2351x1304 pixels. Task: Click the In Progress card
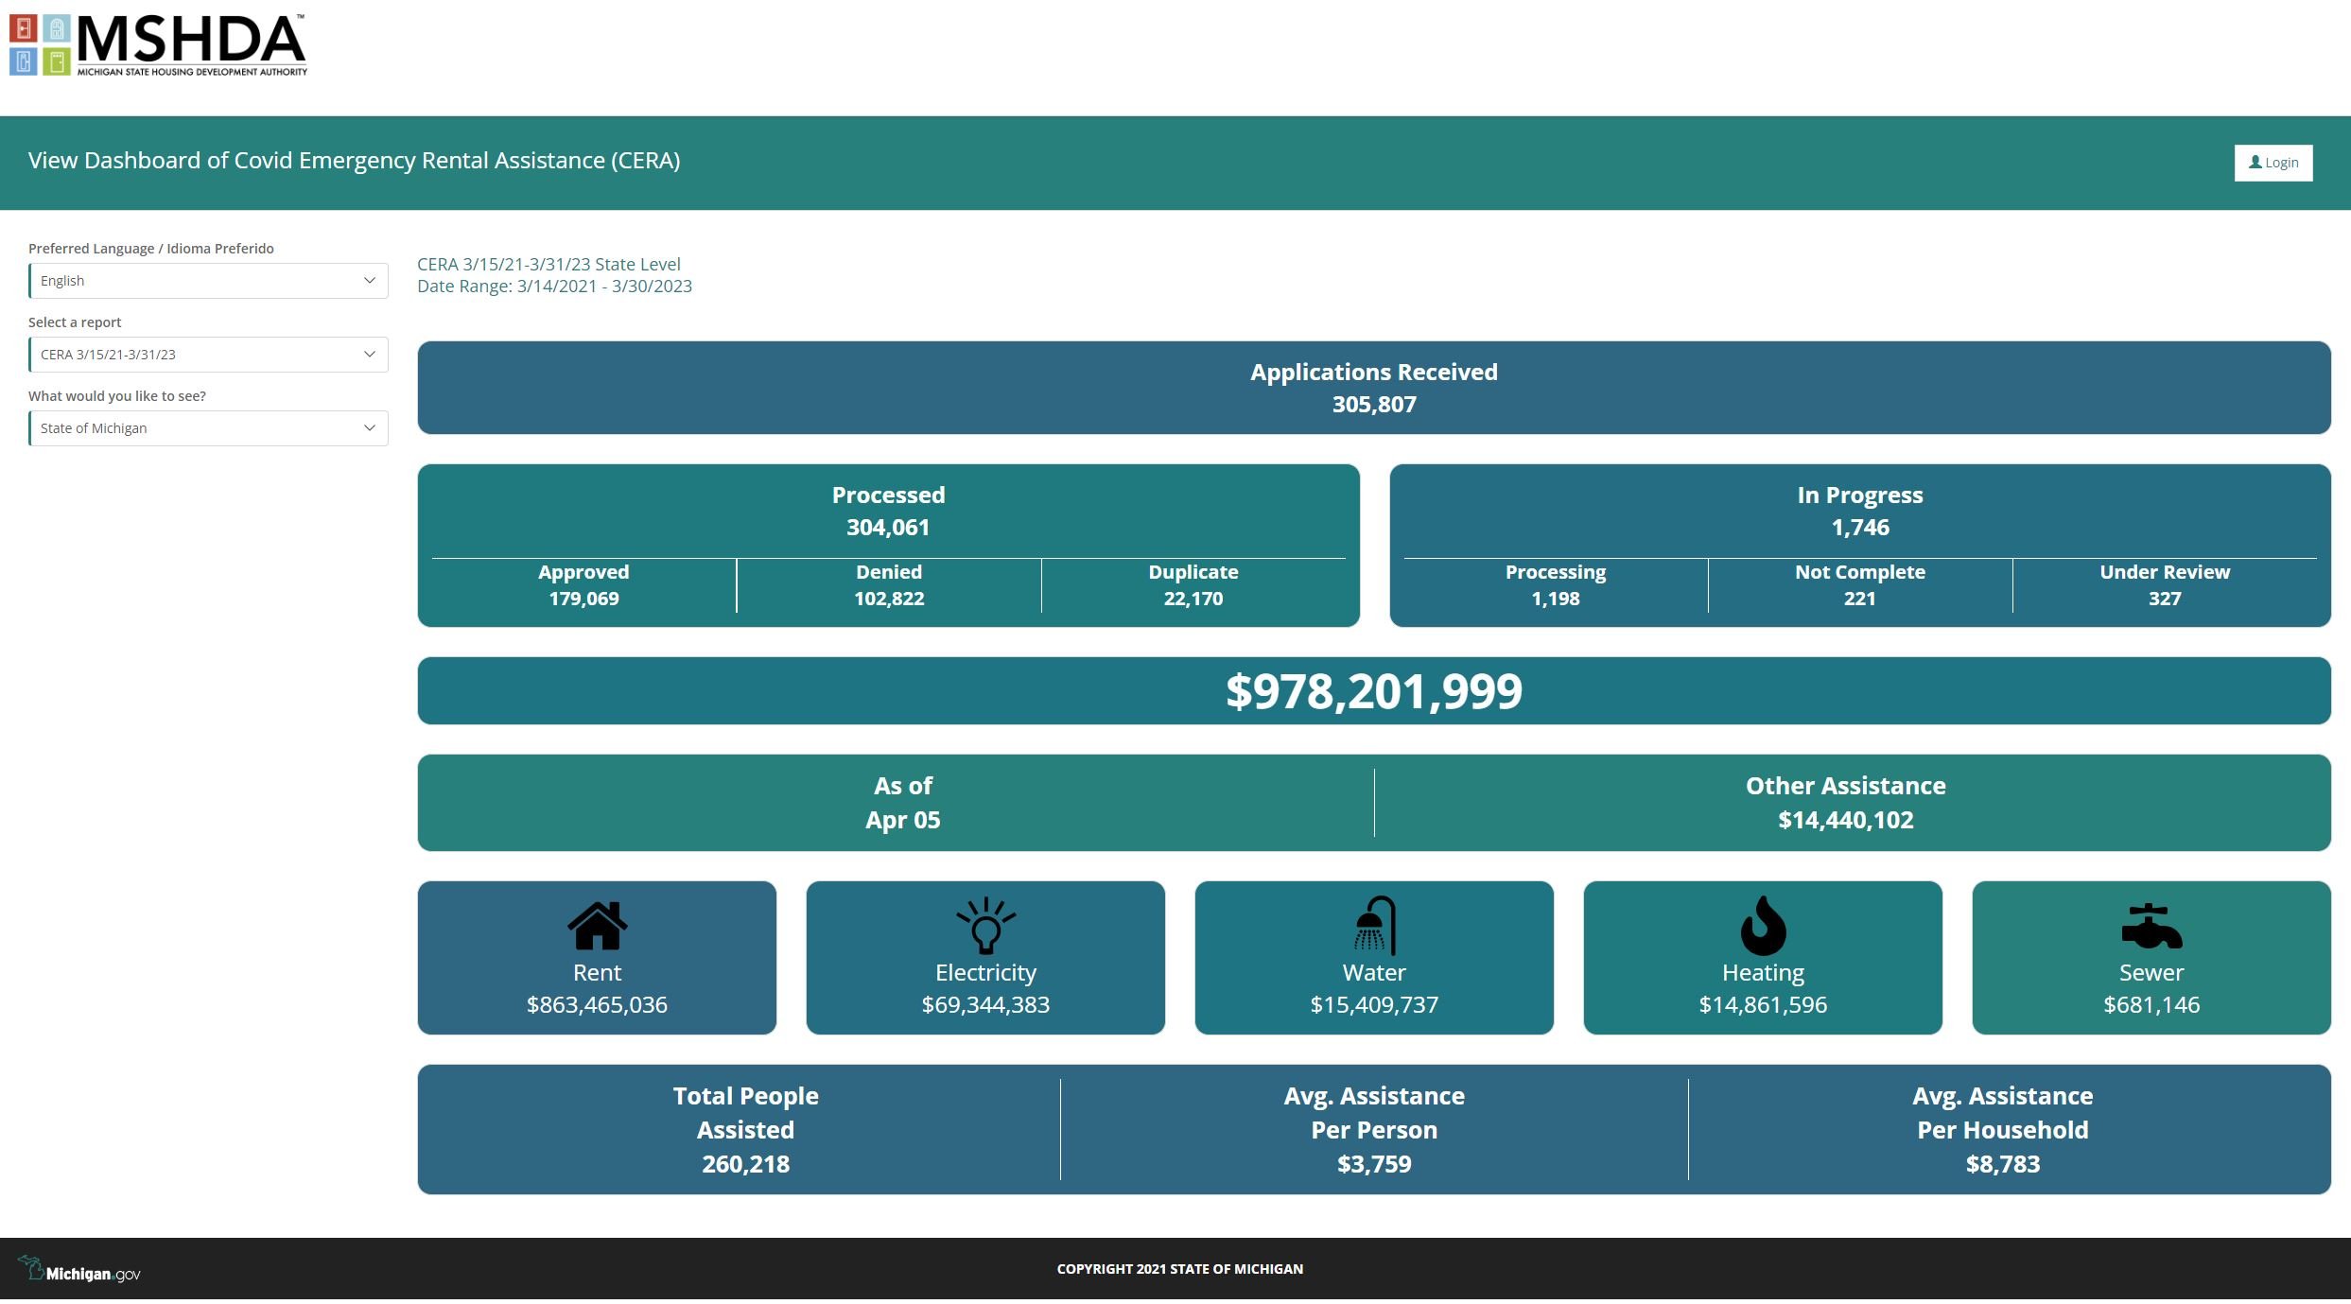click(x=1859, y=511)
